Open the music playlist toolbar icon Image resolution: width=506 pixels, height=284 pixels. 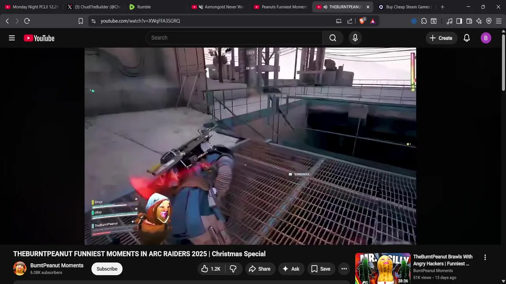coord(449,21)
